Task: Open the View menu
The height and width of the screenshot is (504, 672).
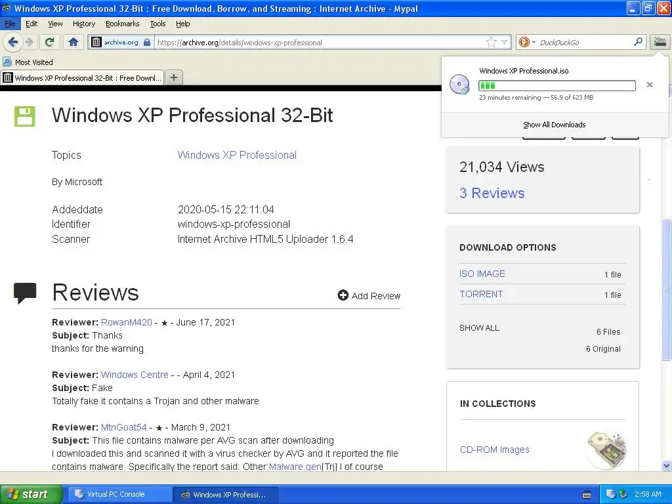Action: click(55, 24)
